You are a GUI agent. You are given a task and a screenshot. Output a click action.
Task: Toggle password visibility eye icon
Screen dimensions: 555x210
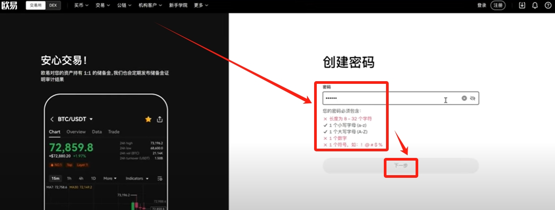point(472,98)
